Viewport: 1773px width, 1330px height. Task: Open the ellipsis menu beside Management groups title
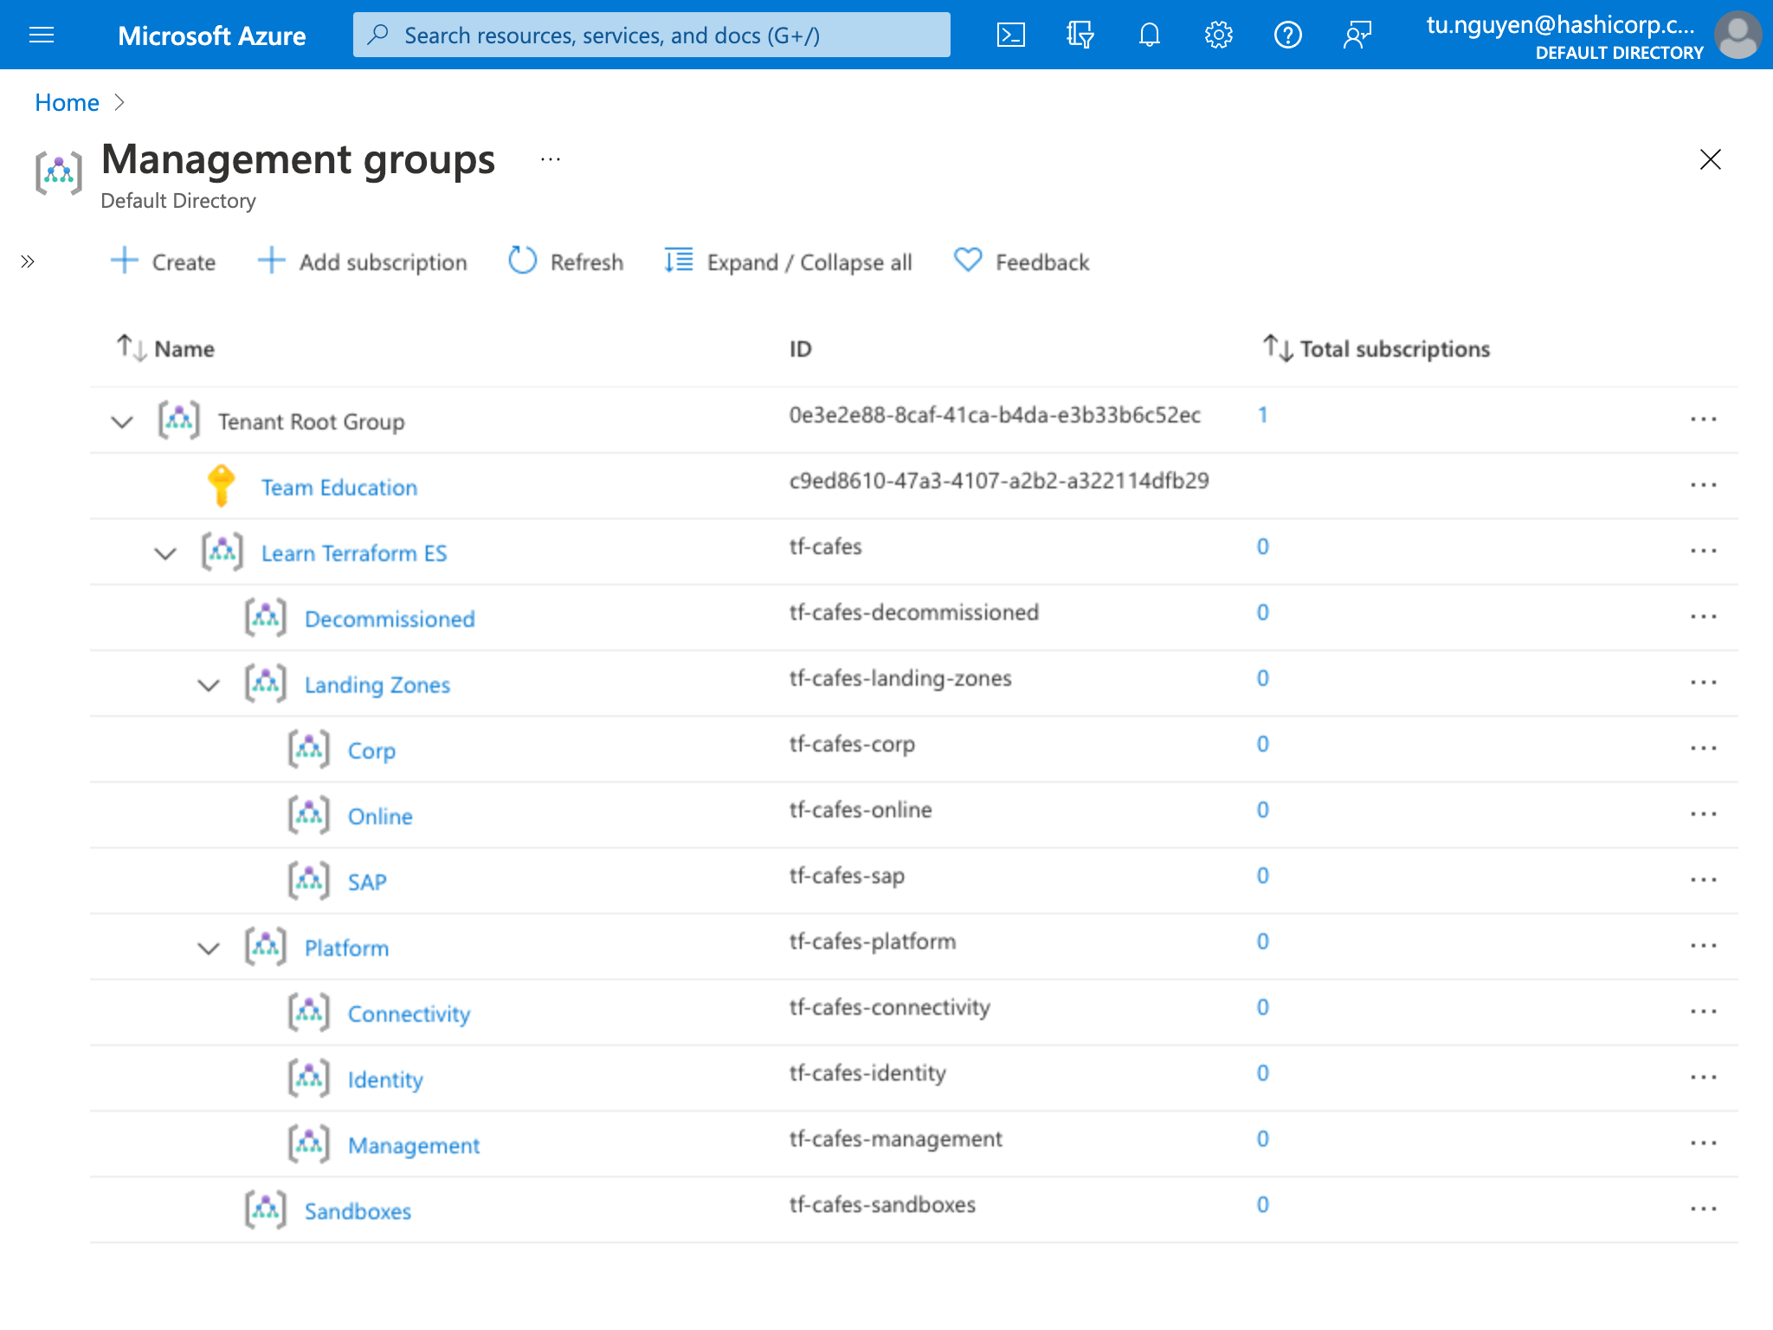551,158
